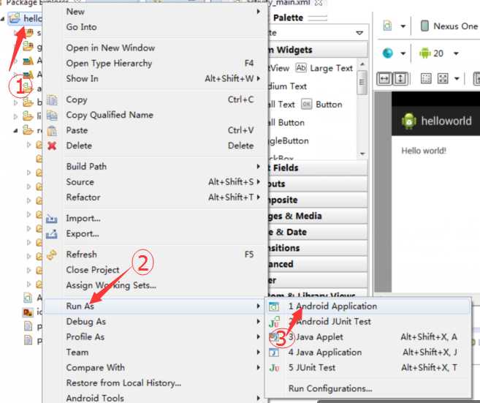Run as 1 Android Application
Viewport: 480px width, 403px height.
coord(368,306)
